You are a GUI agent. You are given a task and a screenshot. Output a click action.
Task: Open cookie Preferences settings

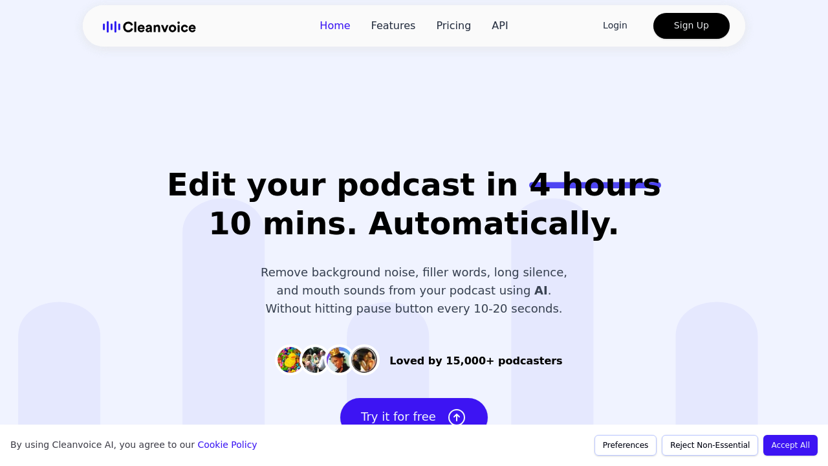click(x=625, y=445)
